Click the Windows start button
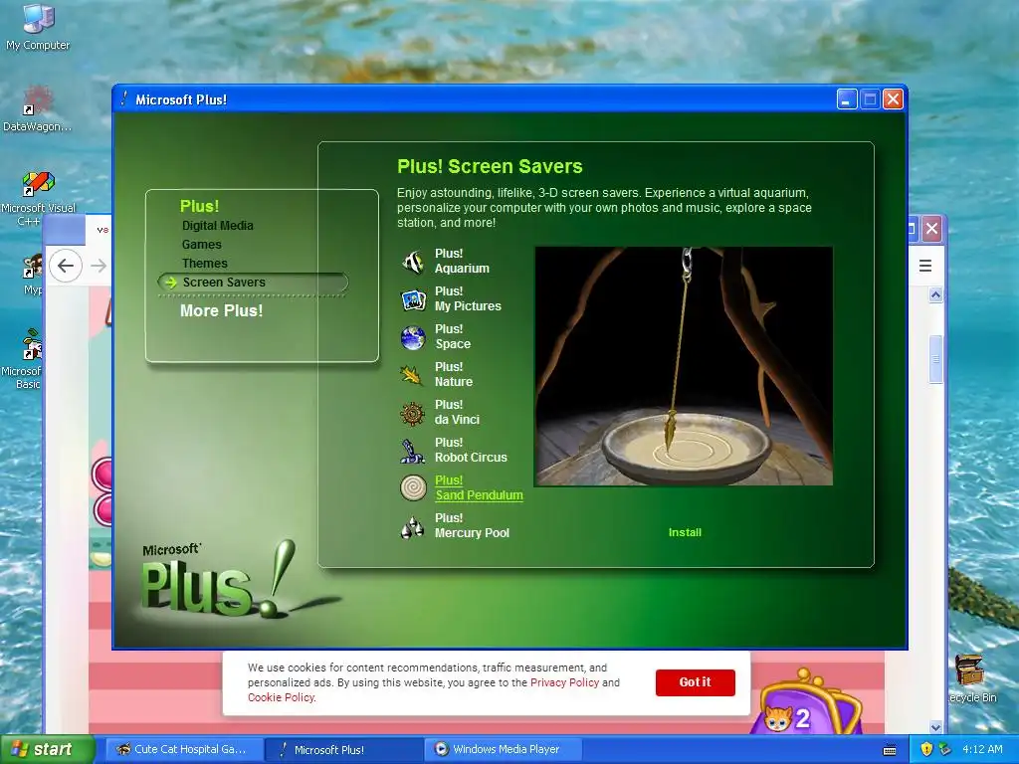Image resolution: width=1019 pixels, height=764 pixels. (x=47, y=749)
